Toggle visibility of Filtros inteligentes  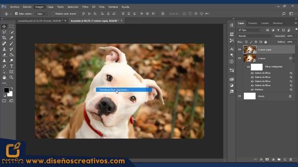[x=248, y=67]
